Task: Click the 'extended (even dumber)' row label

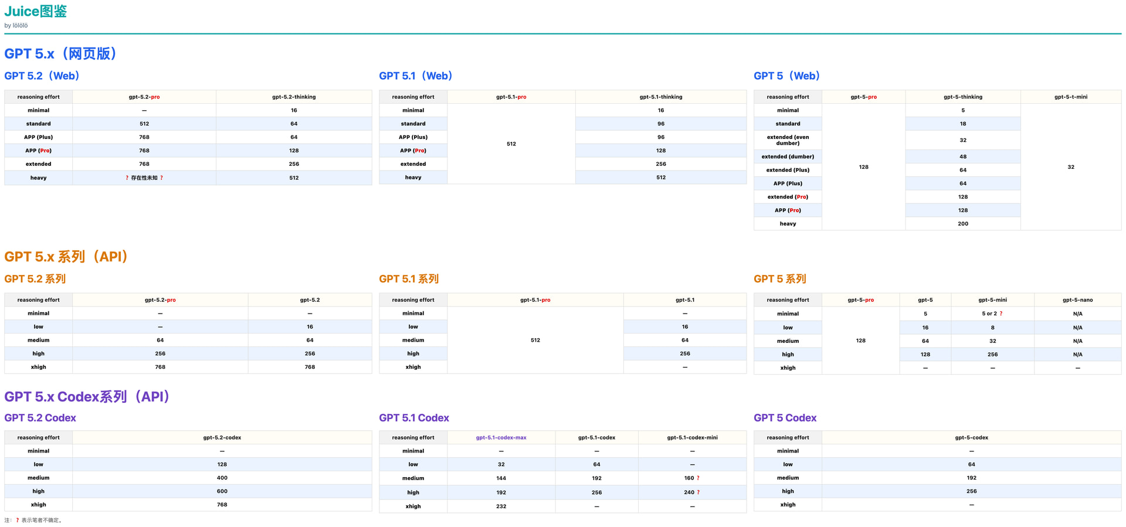Action: pos(788,140)
